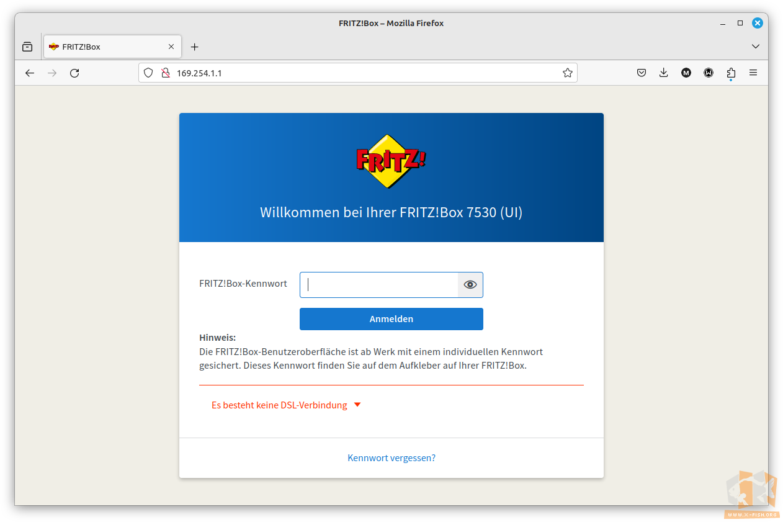Click the W extension icon in toolbar

(x=709, y=73)
